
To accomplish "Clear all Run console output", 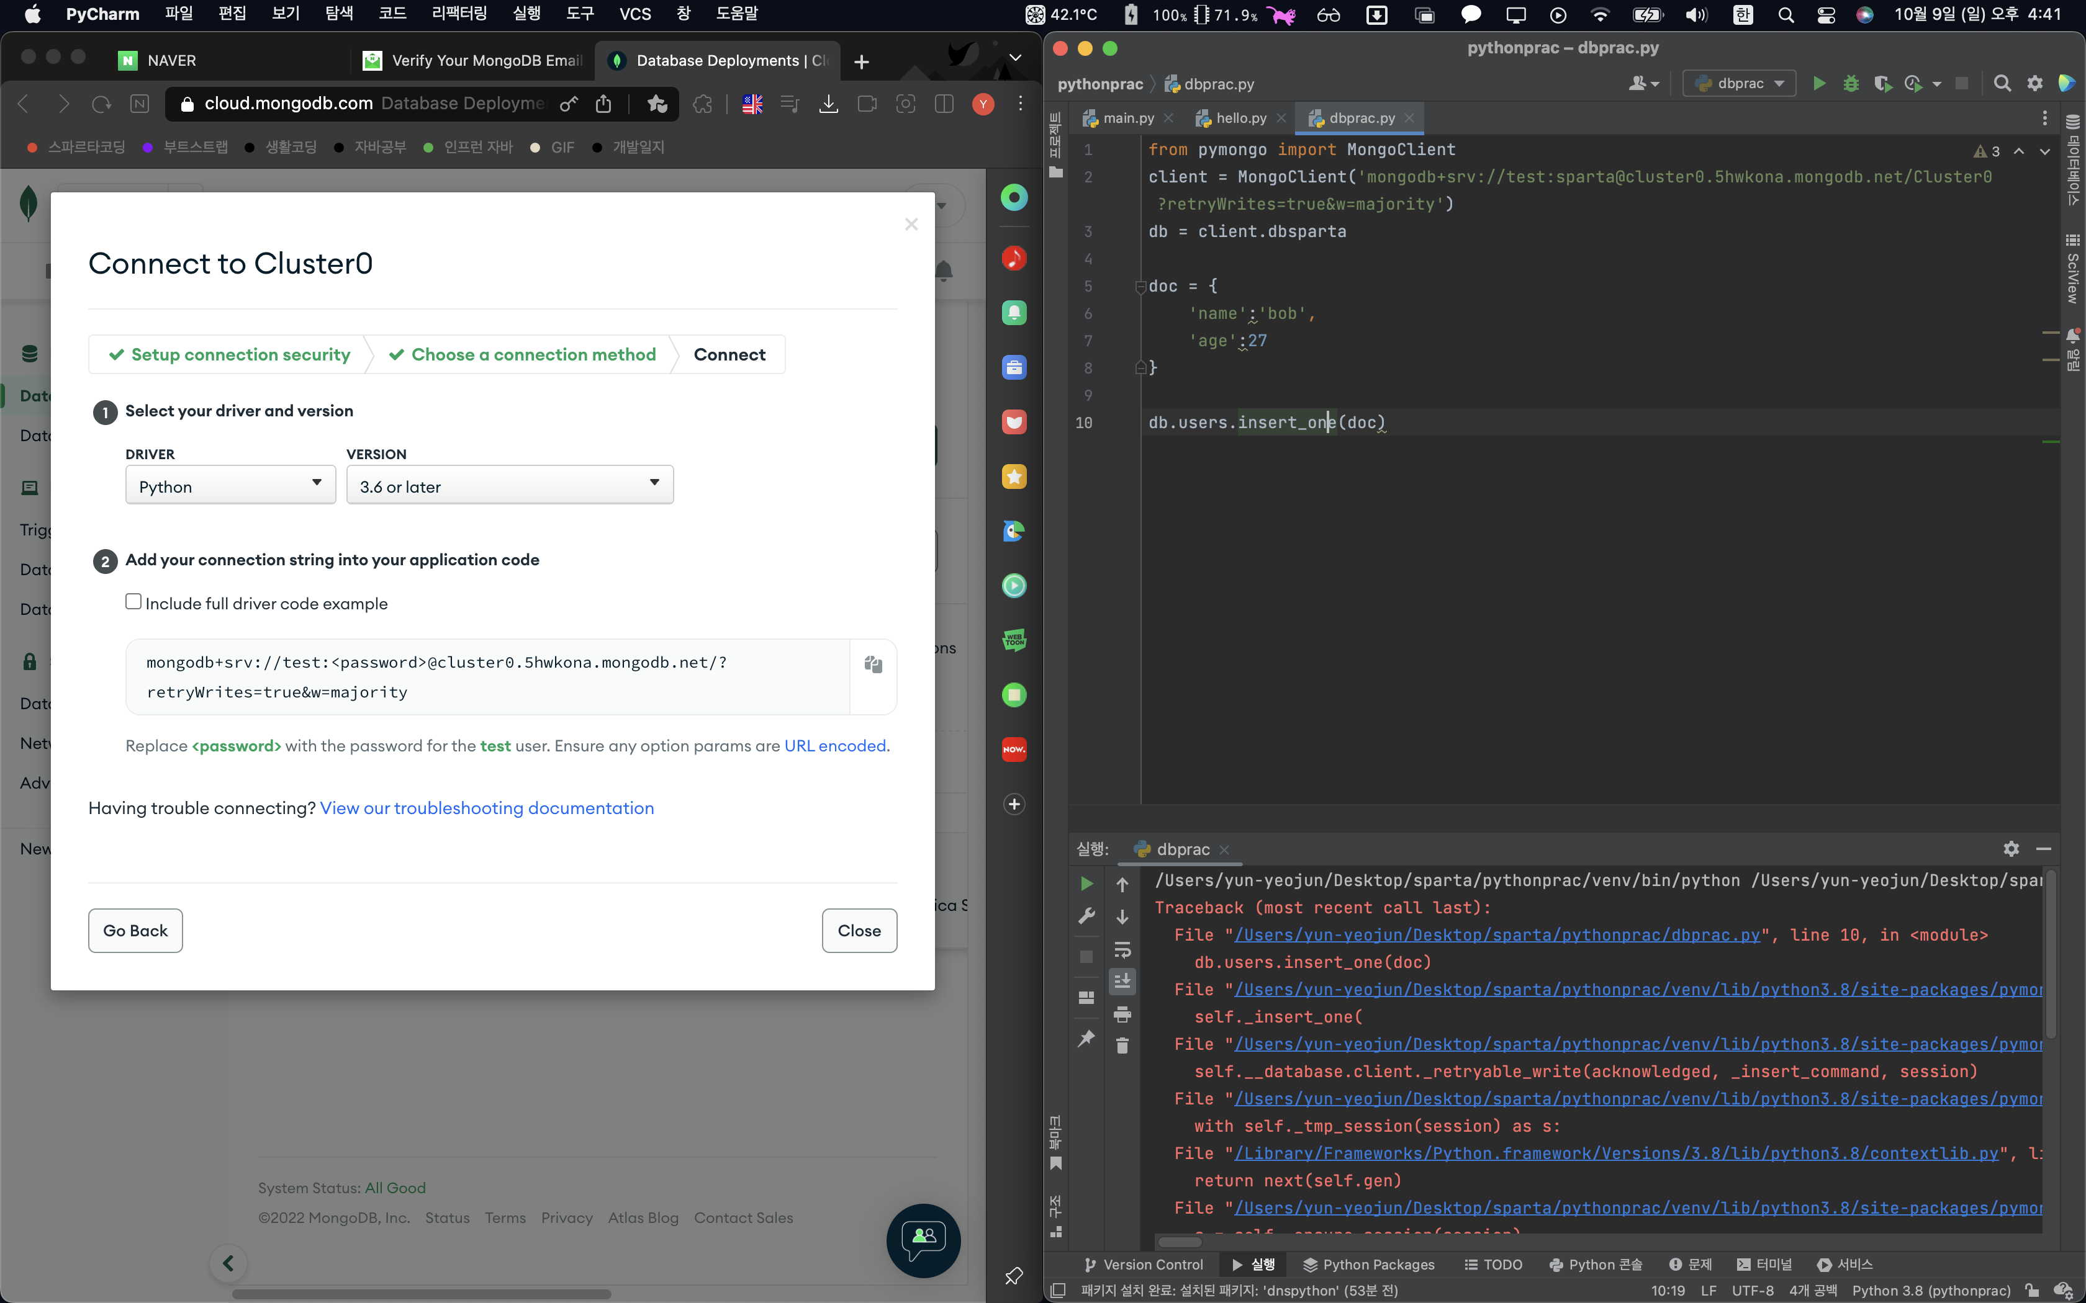I will click(x=1122, y=1046).
